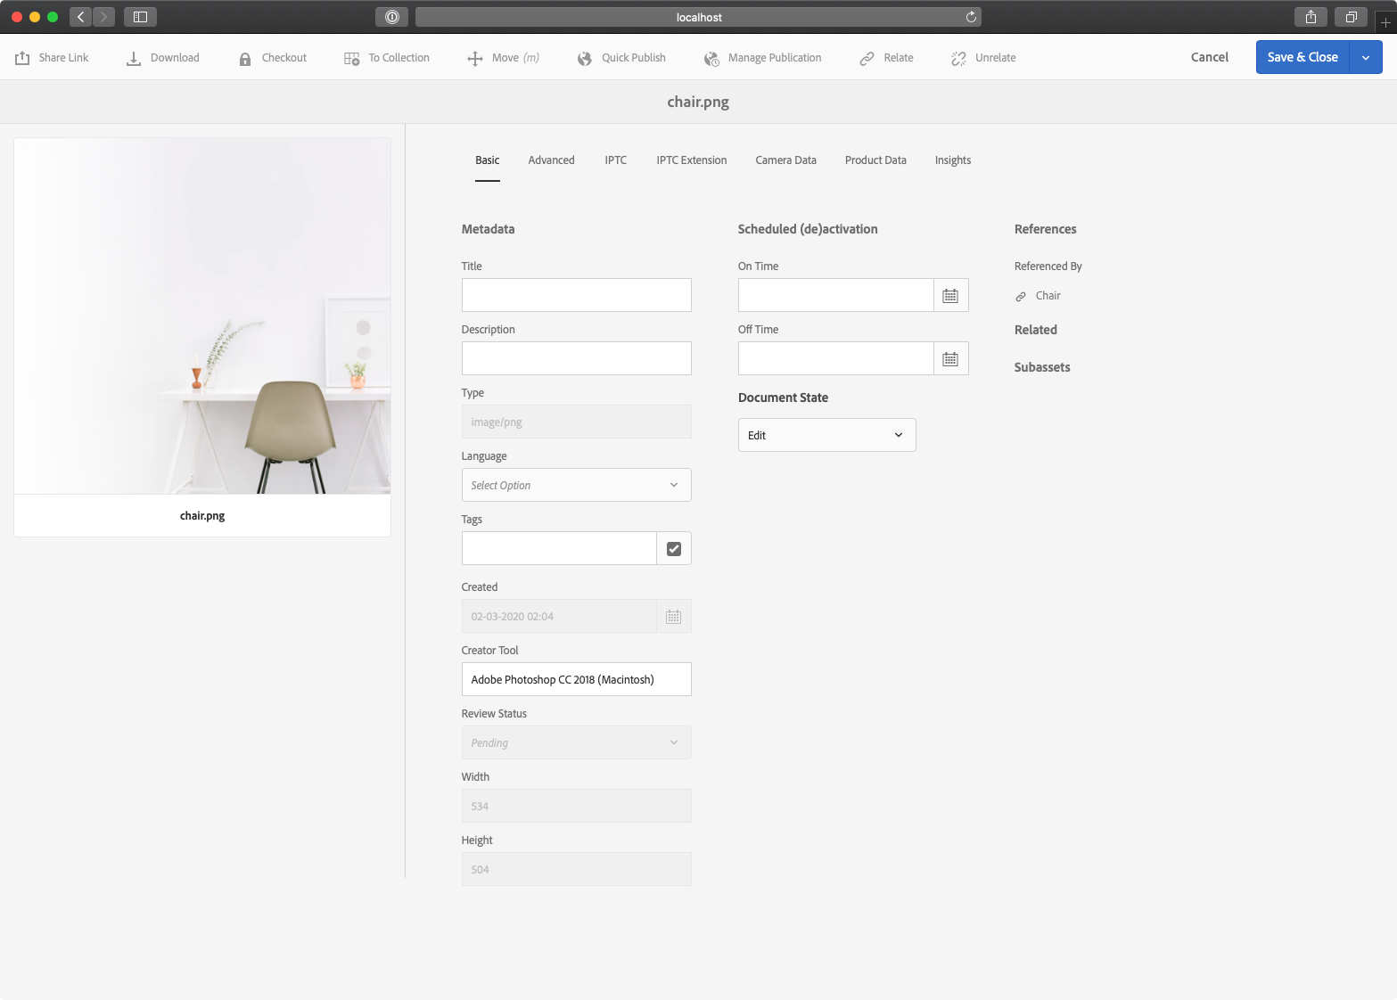Screen dimensions: 1397x1000
Task: Reload the page with the refresh icon
Action: [x=971, y=17]
